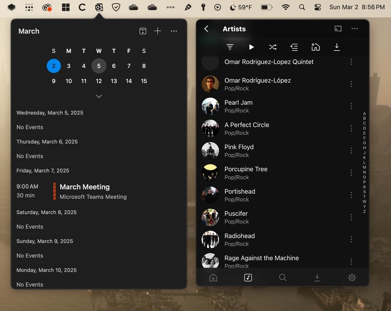
Task: Open options for Omar Rodriguez-Lopez Quintet
Action: (351, 62)
